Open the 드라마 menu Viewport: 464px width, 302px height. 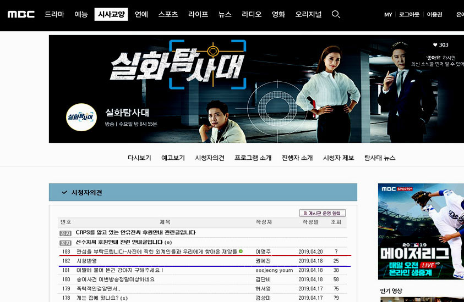(54, 14)
